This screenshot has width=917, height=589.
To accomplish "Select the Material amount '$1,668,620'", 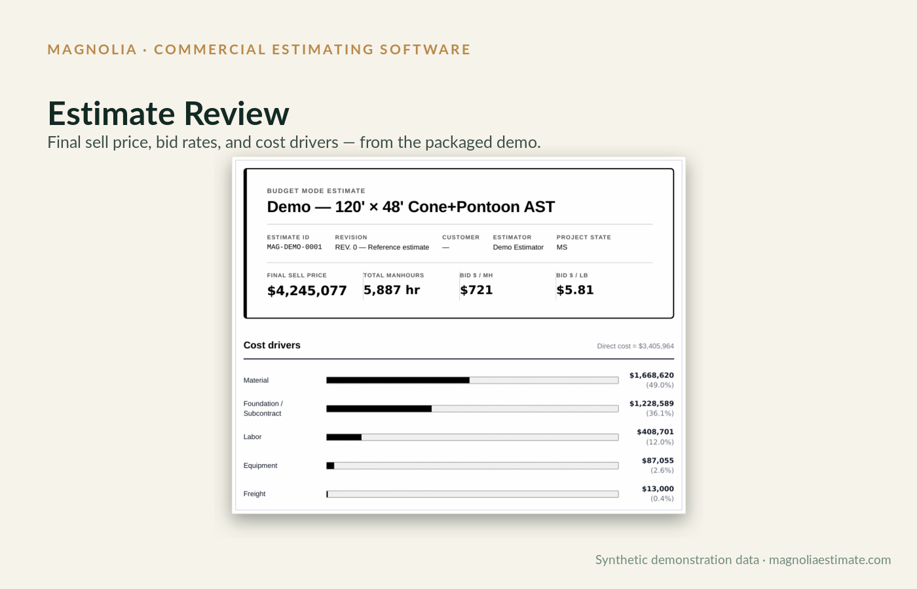I will pos(652,376).
